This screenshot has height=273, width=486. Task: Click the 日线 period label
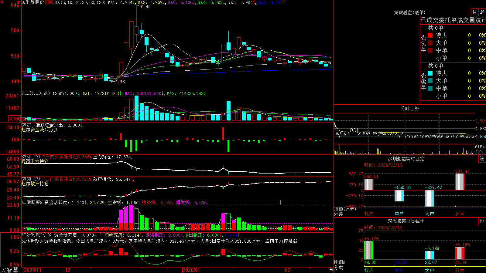click(x=49, y=2)
